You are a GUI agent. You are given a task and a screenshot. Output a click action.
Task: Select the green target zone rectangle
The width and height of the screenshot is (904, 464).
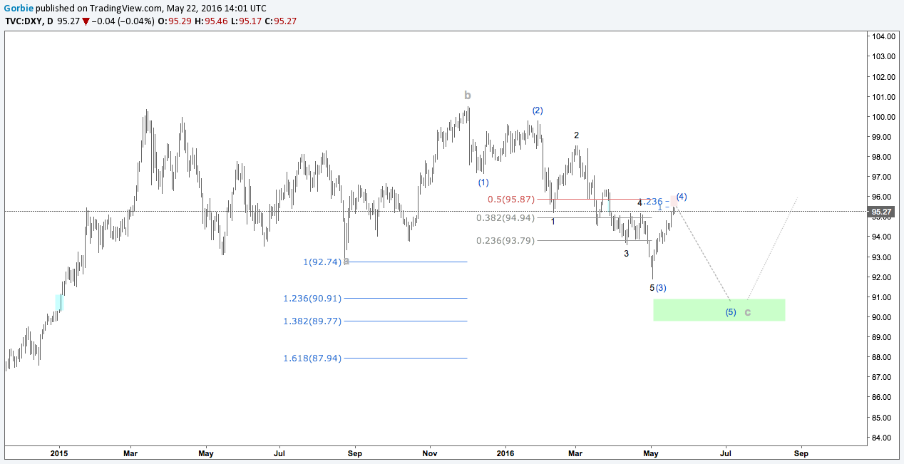coord(719,310)
